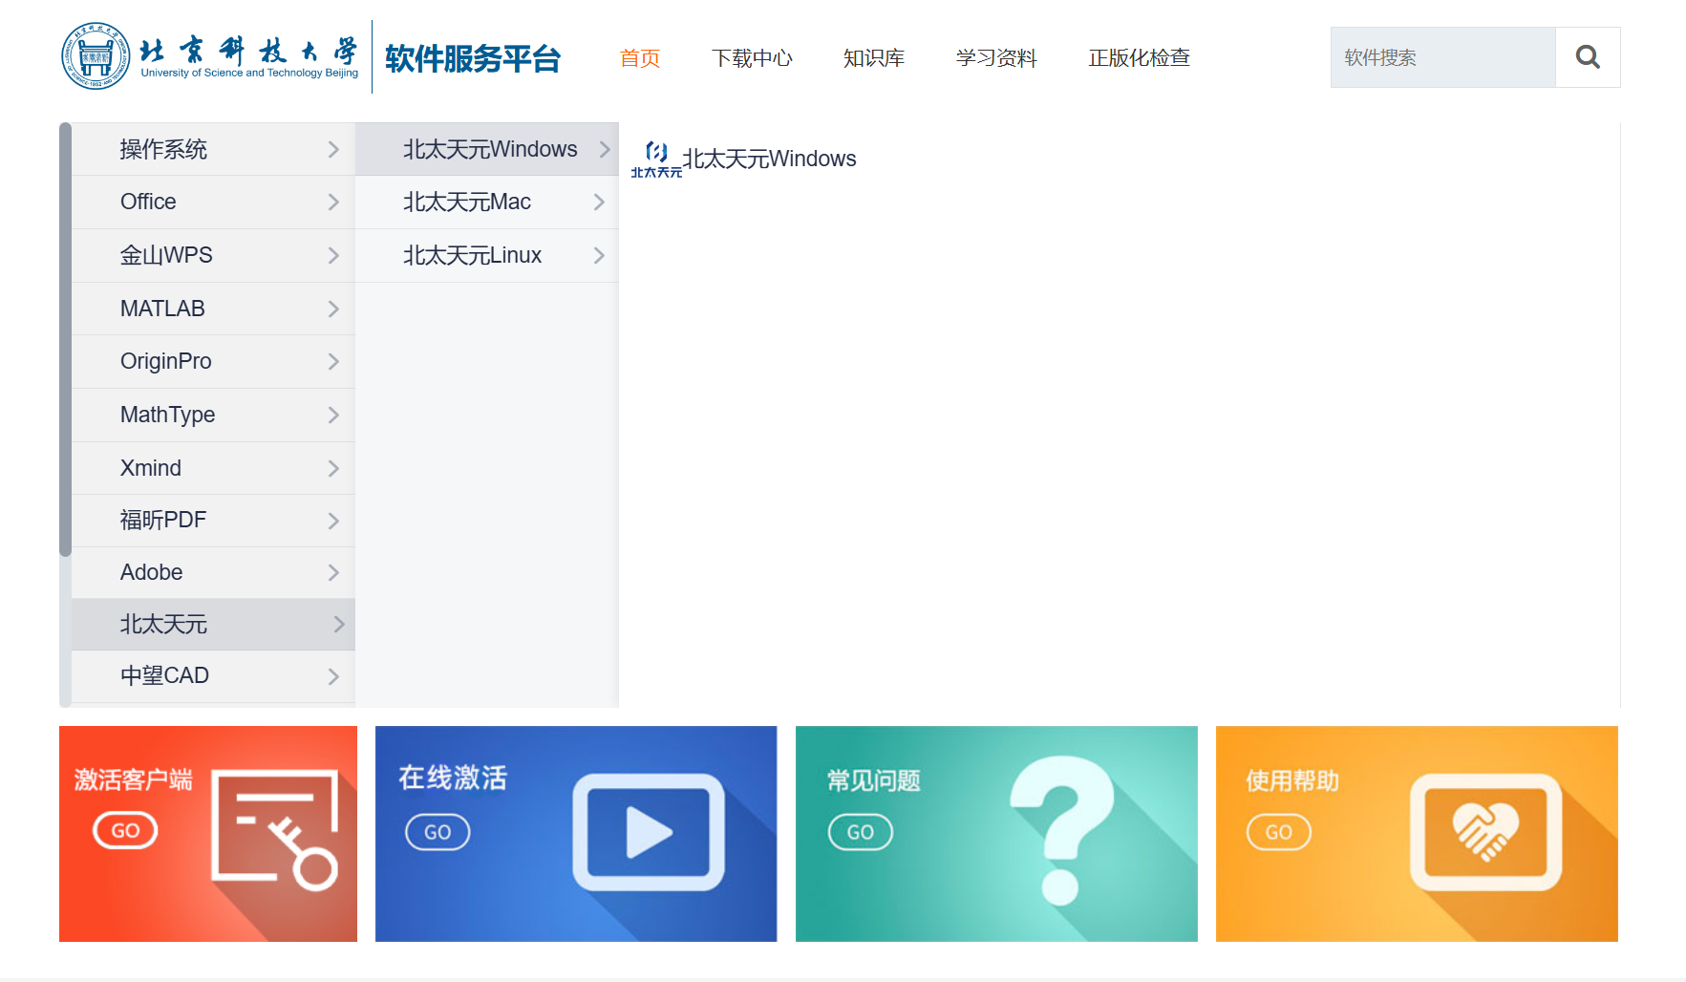Open the 下载中心 menu item
This screenshot has width=1686, height=982.
(753, 57)
